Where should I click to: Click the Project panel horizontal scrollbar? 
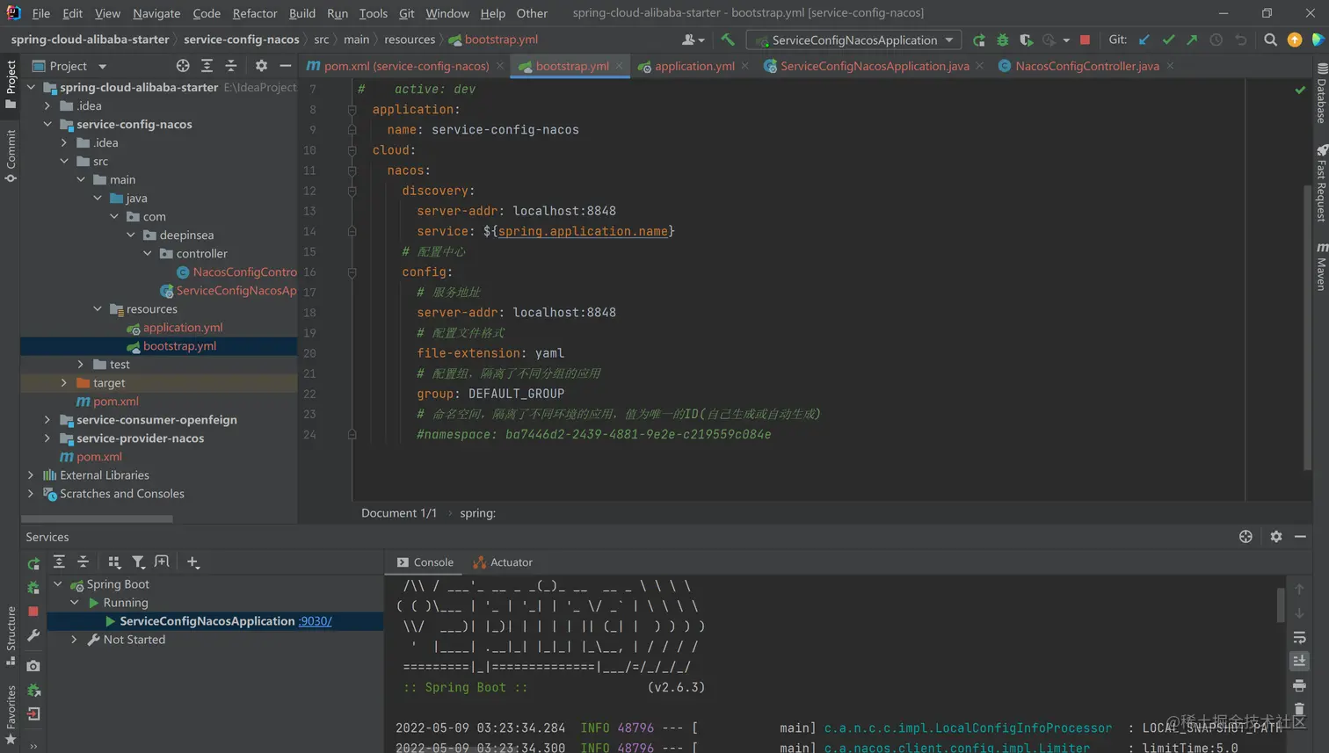[x=98, y=518]
